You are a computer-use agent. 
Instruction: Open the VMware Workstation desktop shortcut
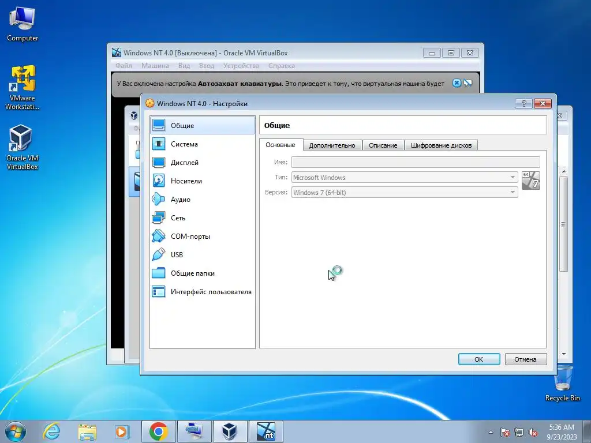click(x=23, y=88)
